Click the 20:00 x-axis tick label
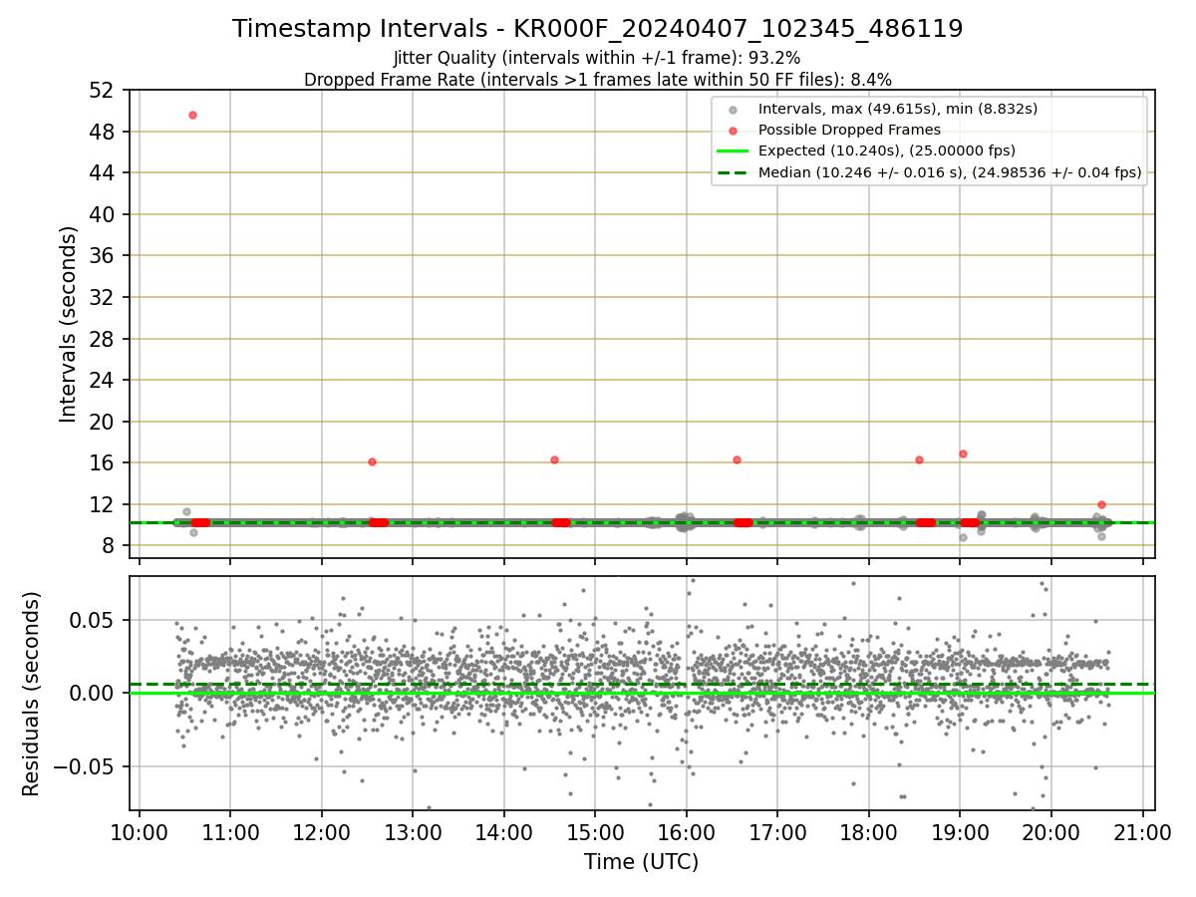The image size is (1196, 897). point(1050,833)
